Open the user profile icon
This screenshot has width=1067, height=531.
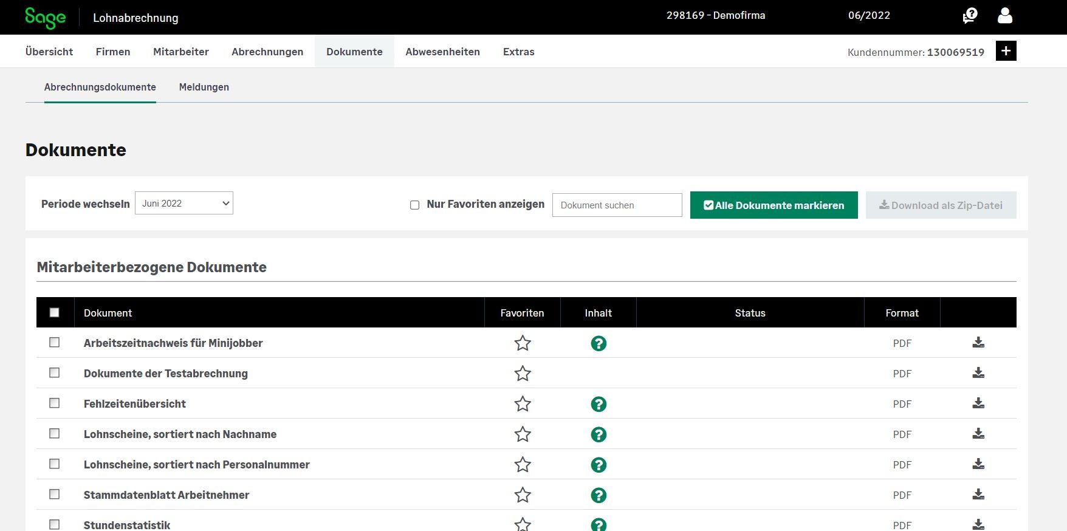1005,16
